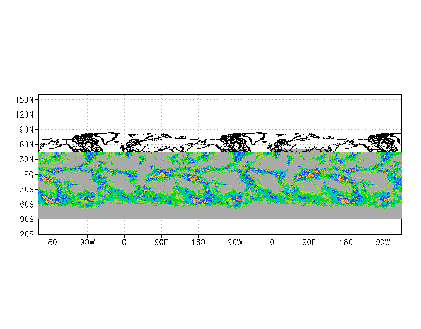This screenshot has height=329, width=421.
Task: Choose the 60S latitude axis label
Action: coord(26,204)
